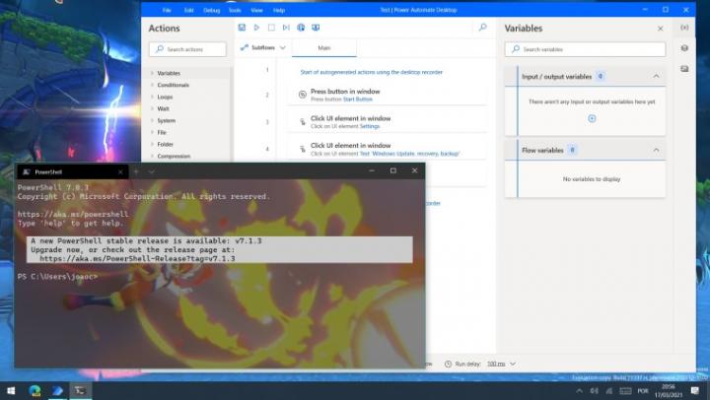
Task: Open Power Automate Desktop taskbar icon
Action: click(x=57, y=390)
